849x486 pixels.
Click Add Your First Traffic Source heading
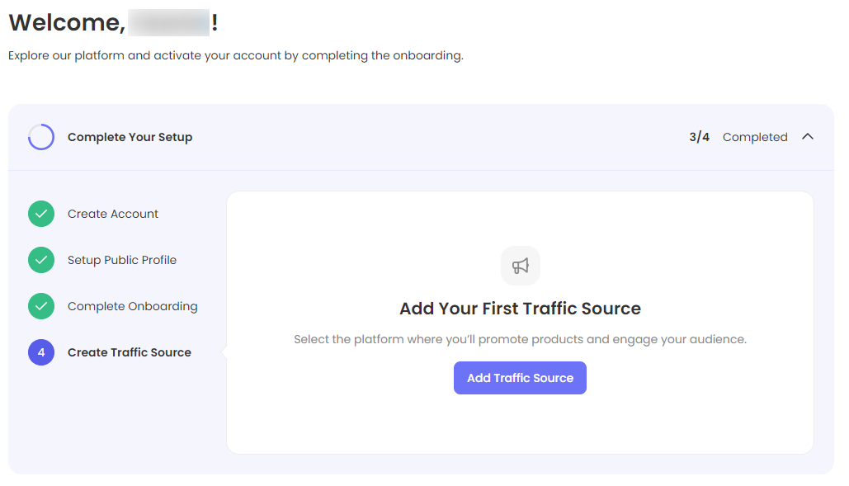(x=520, y=309)
